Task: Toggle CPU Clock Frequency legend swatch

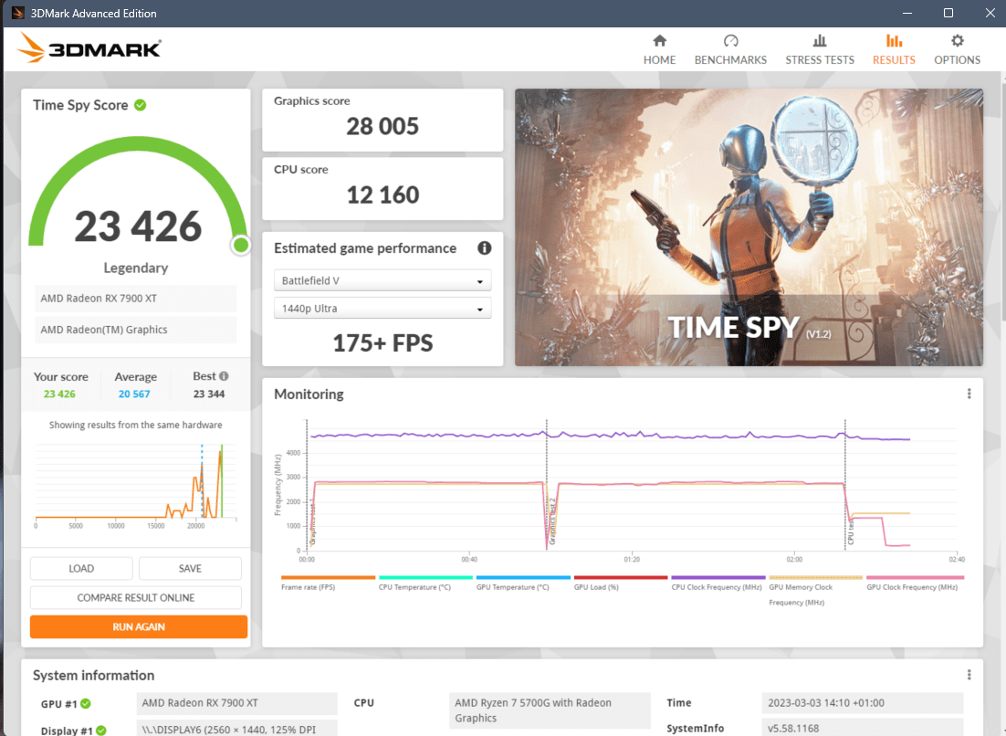Action: (x=718, y=577)
